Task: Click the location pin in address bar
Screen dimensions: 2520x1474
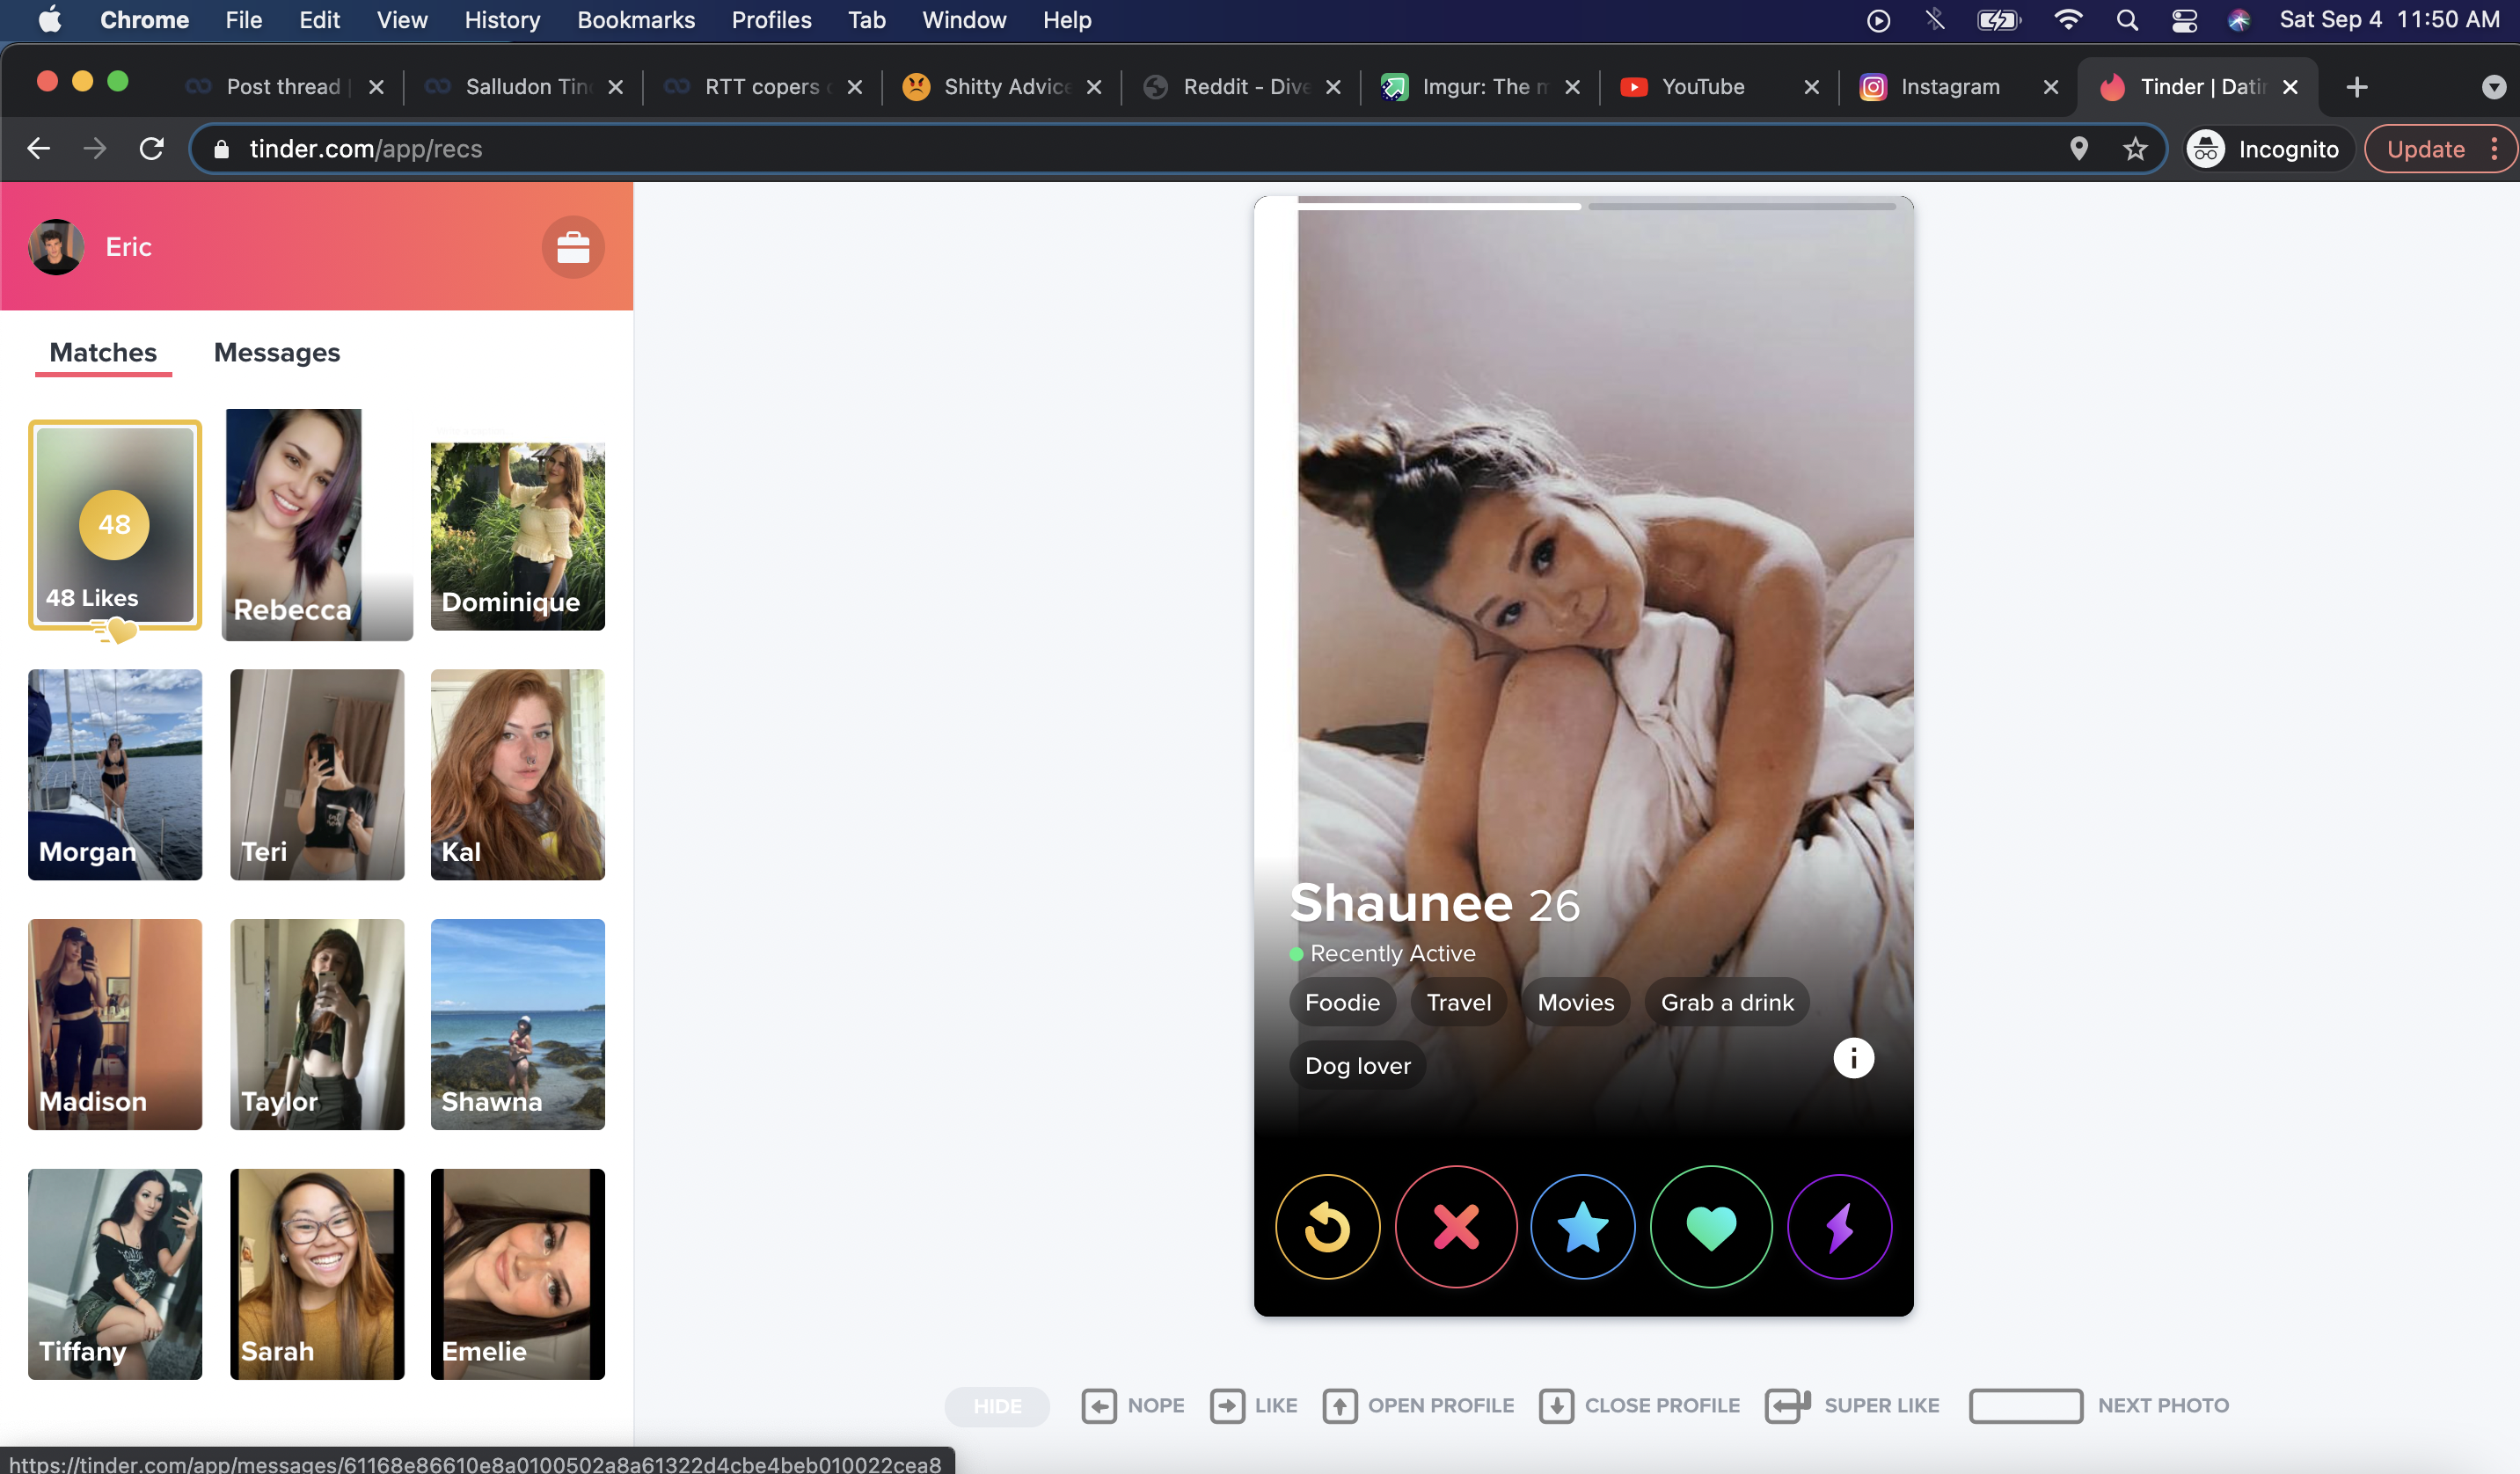Action: pyautogui.click(x=2078, y=149)
